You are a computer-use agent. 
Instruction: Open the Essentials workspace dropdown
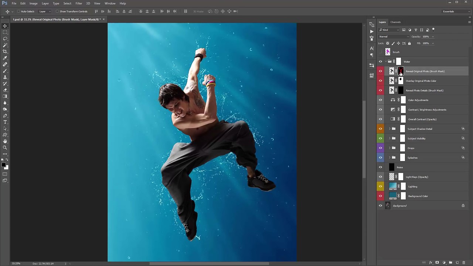pos(456,11)
